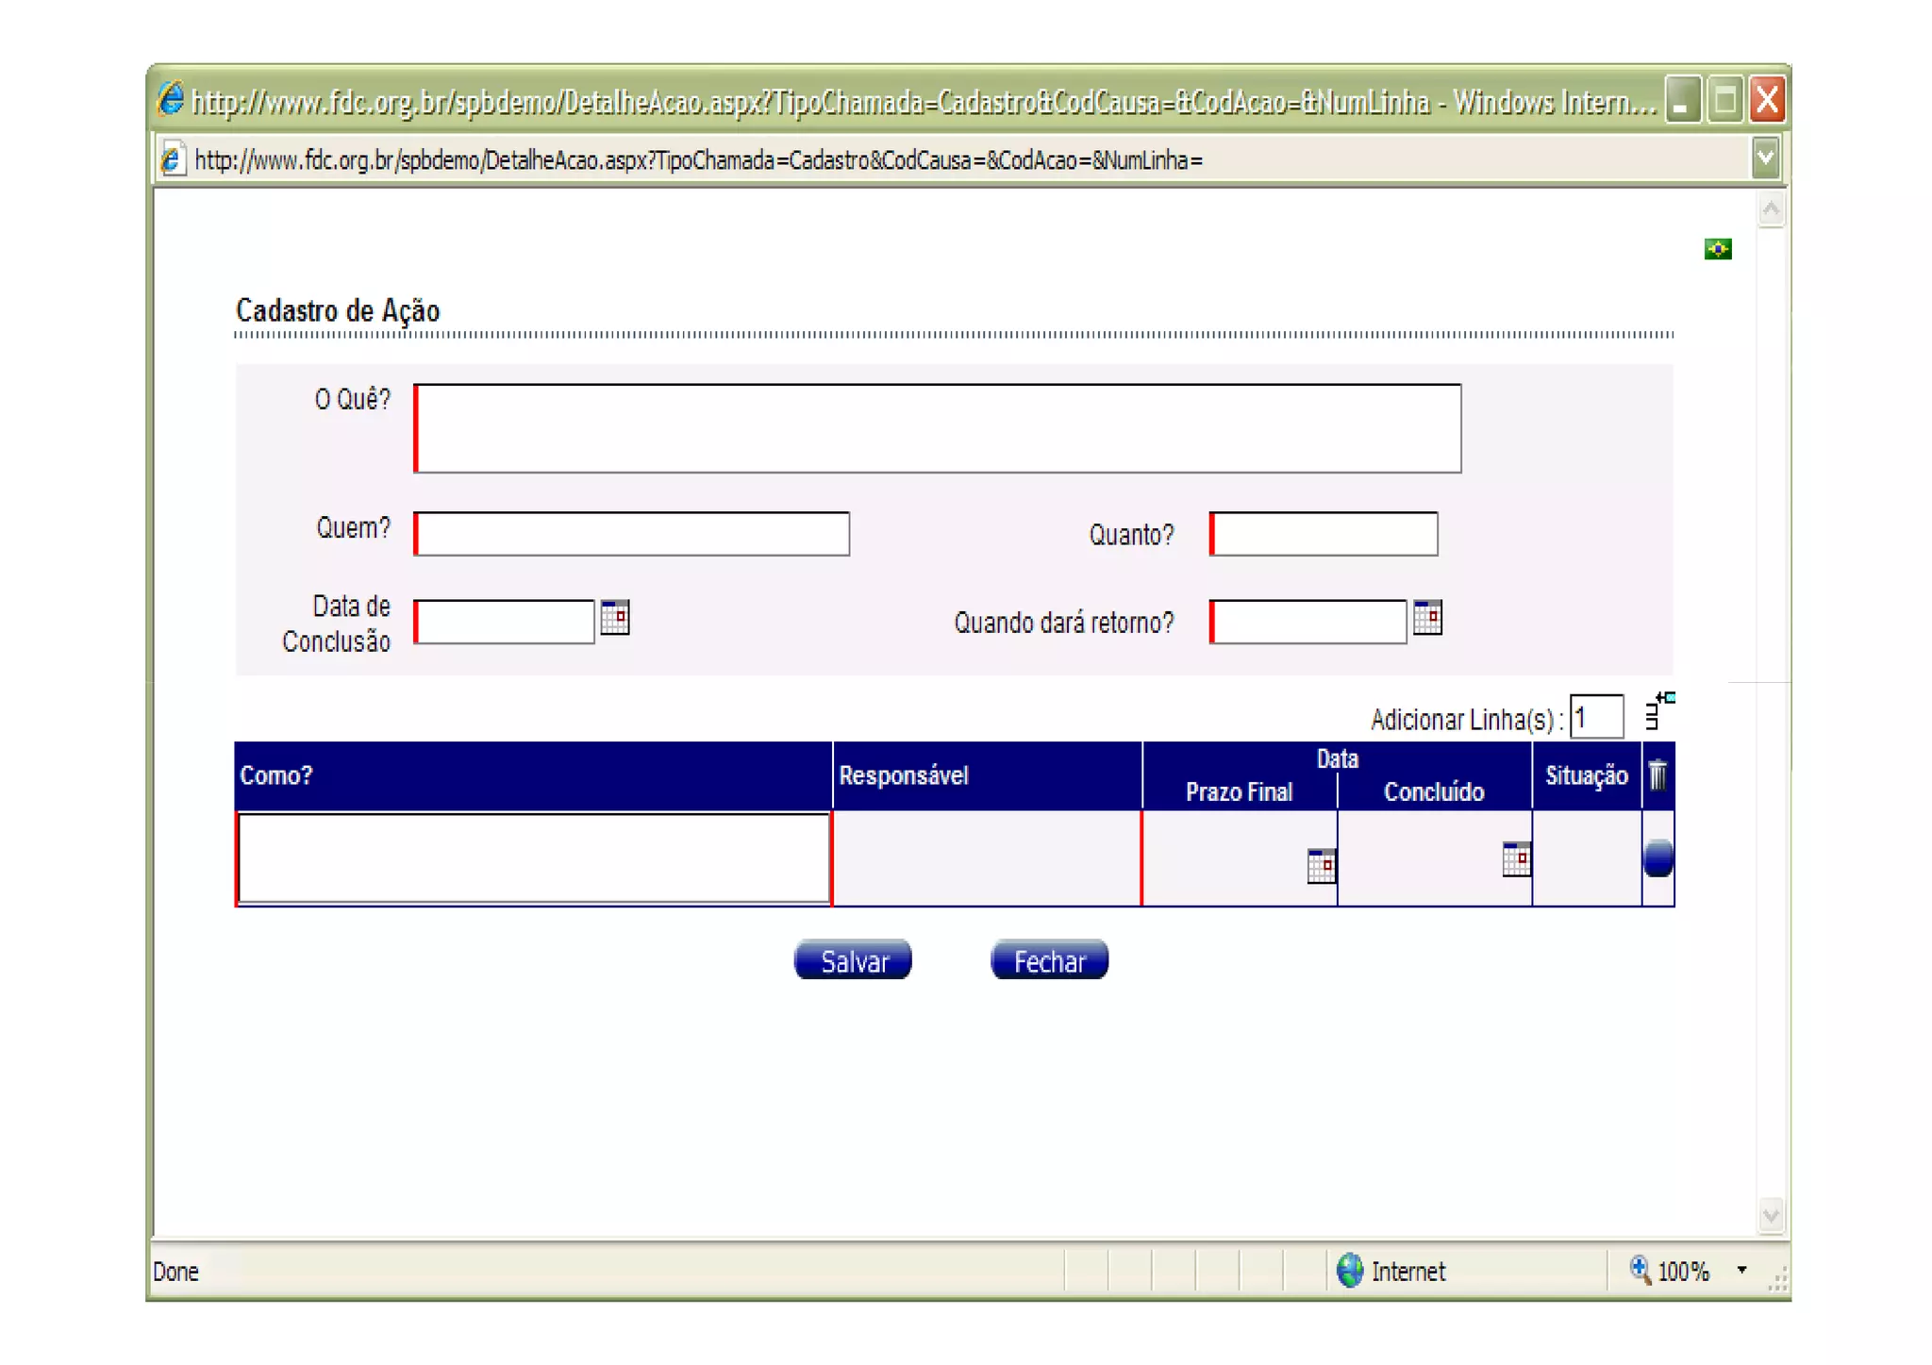Image resolution: width=1932 pixels, height=1365 pixels.
Task: Click the scrollbar up arrow
Action: tap(1771, 209)
